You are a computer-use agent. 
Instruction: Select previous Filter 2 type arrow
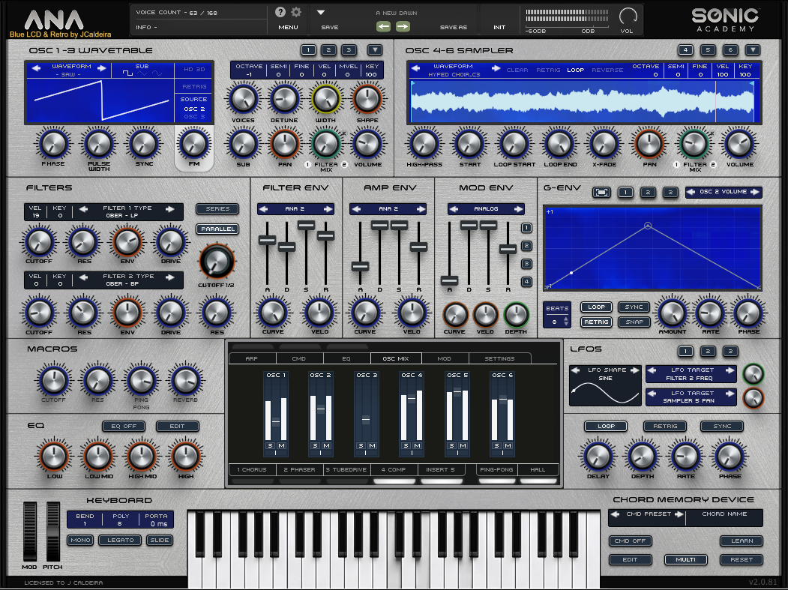tap(83, 277)
